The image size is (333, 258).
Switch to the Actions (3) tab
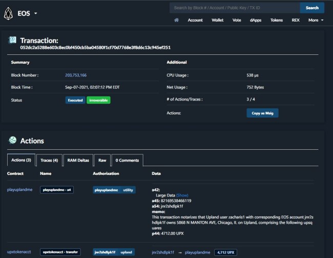pyautogui.click(x=21, y=160)
